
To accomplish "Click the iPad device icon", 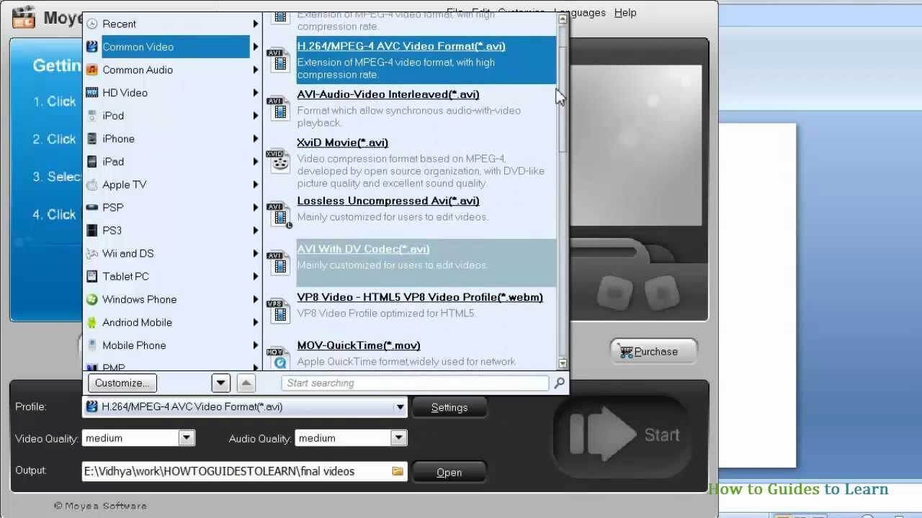I will [91, 162].
